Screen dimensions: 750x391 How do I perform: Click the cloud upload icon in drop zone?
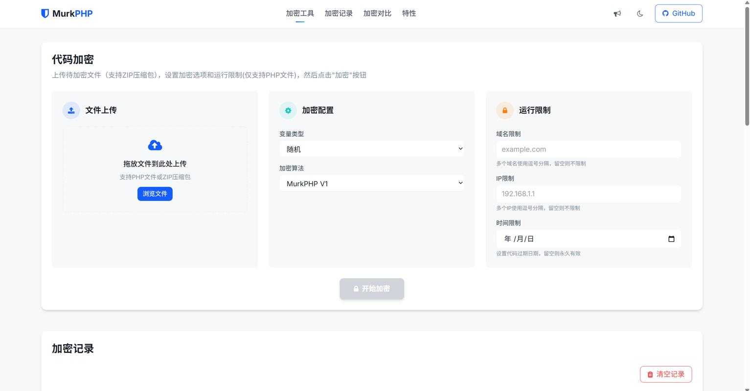pos(155,145)
